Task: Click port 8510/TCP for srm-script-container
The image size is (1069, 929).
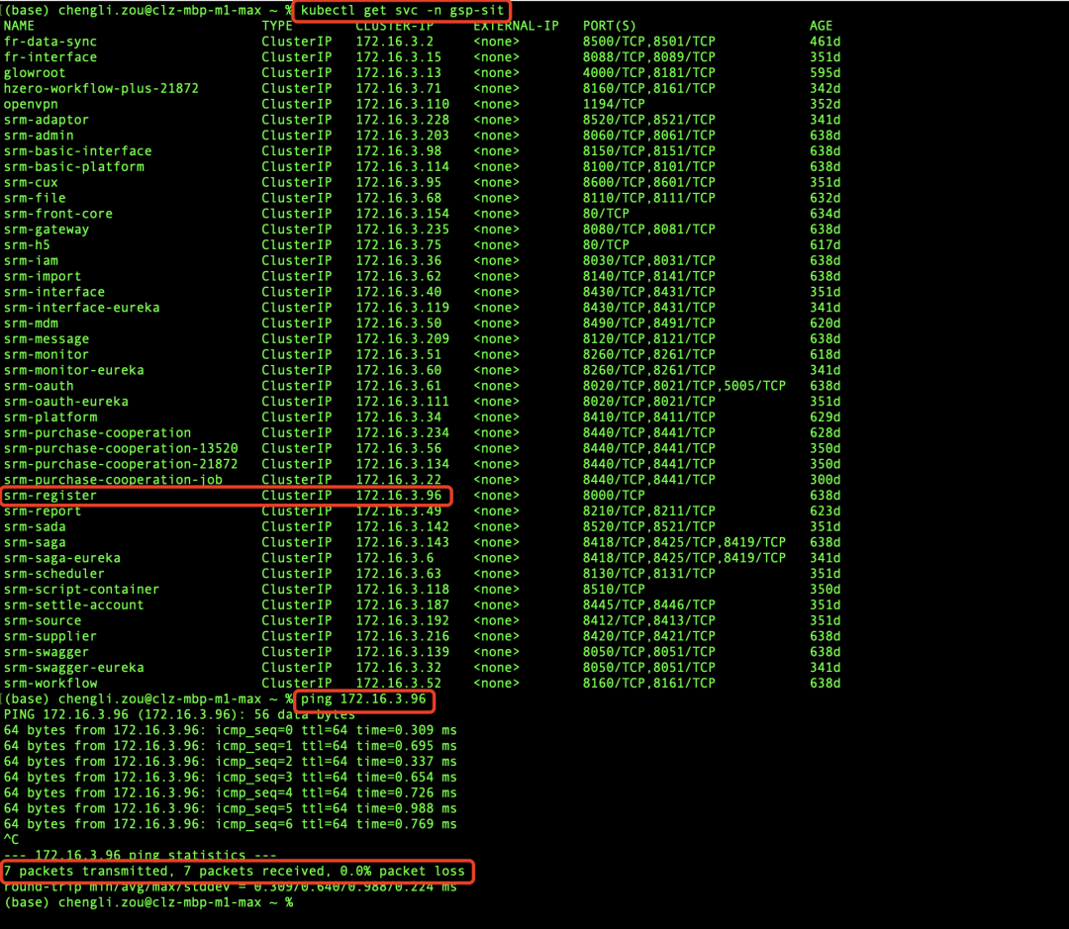Action: (x=614, y=591)
